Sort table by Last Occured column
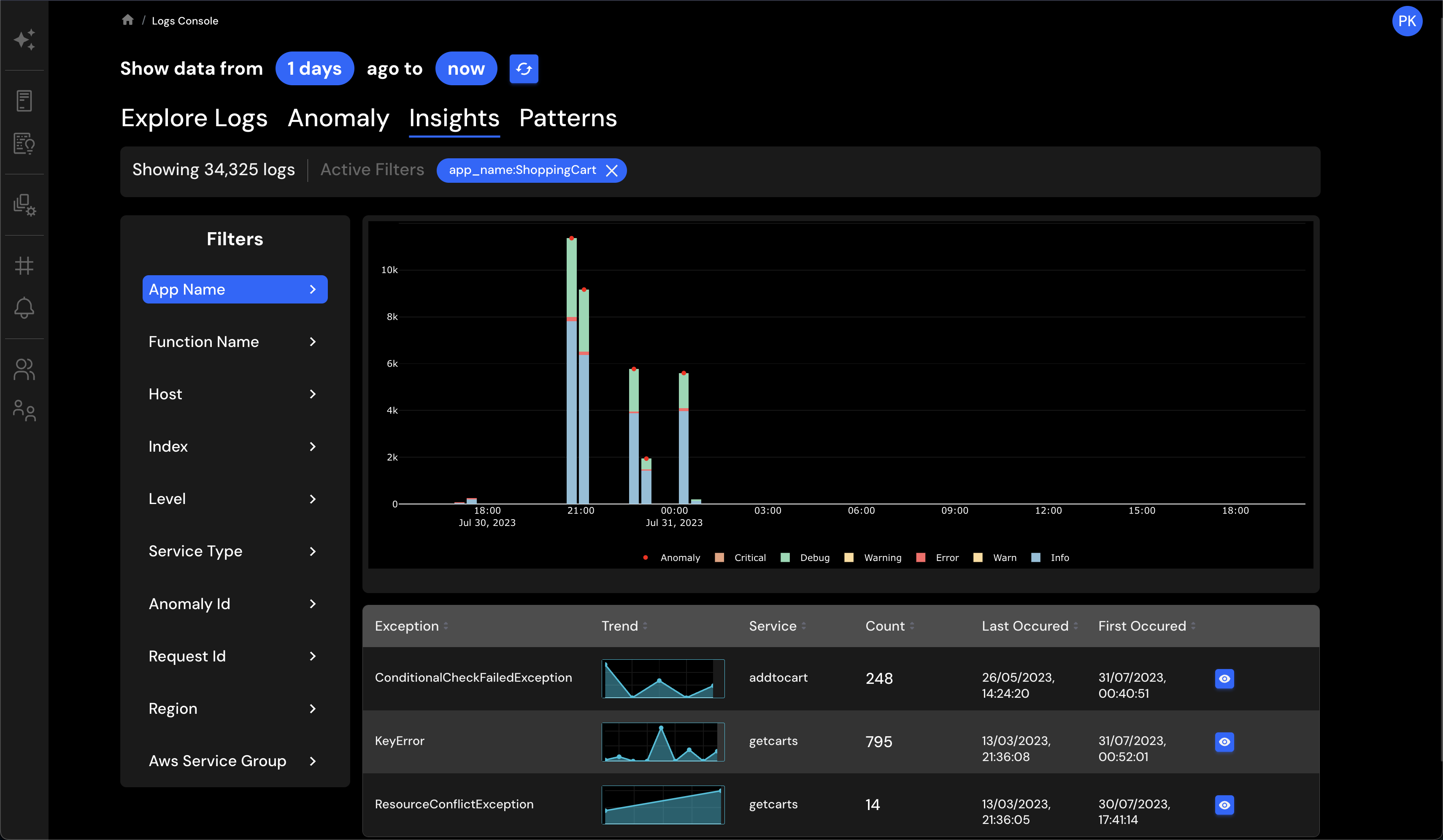 coord(1030,626)
